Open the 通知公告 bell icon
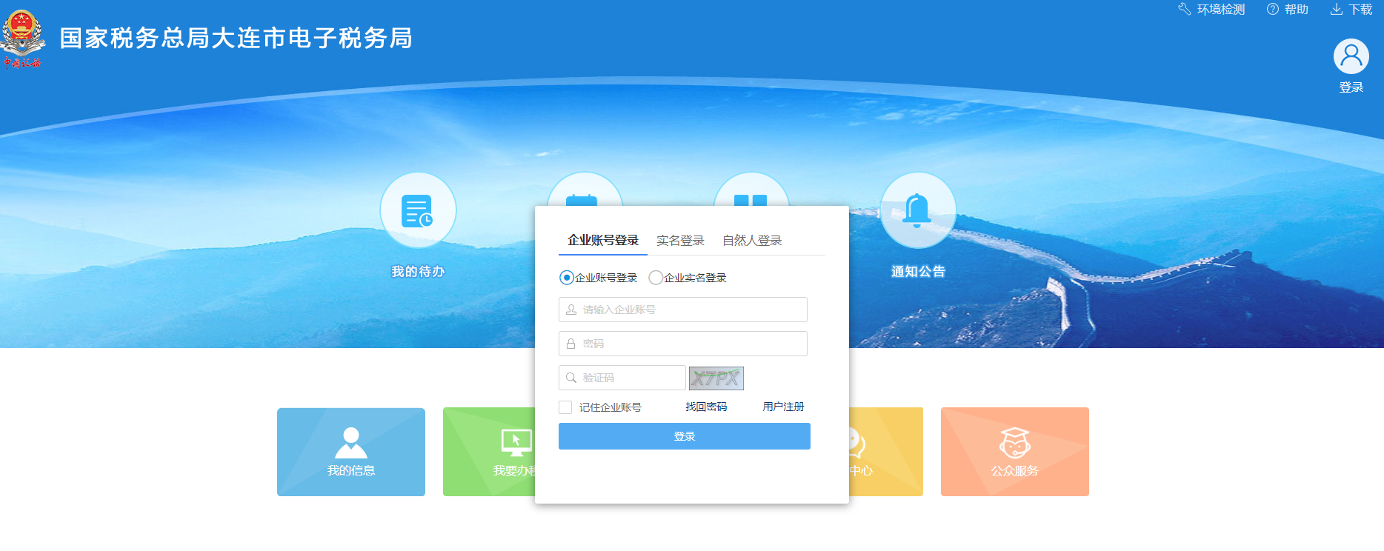Image resolution: width=1384 pixels, height=551 pixels. point(917,210)
